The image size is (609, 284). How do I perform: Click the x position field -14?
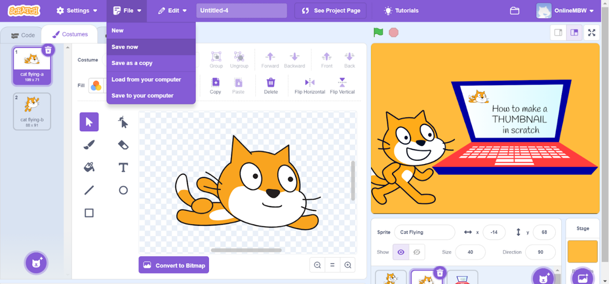[x=494, y=232]
